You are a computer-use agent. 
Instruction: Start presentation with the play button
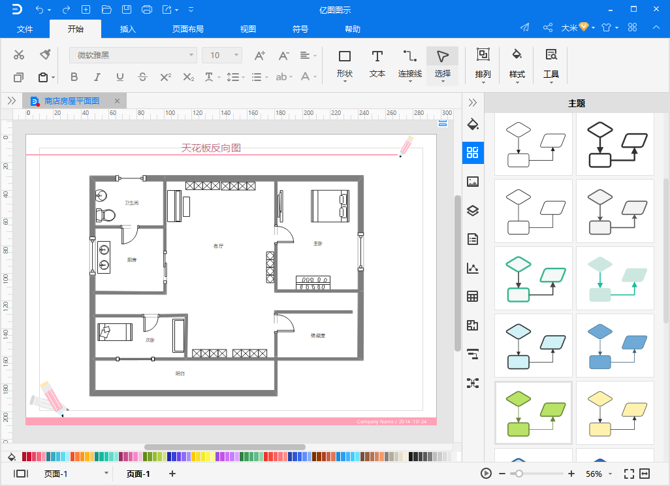pos(486,473)
